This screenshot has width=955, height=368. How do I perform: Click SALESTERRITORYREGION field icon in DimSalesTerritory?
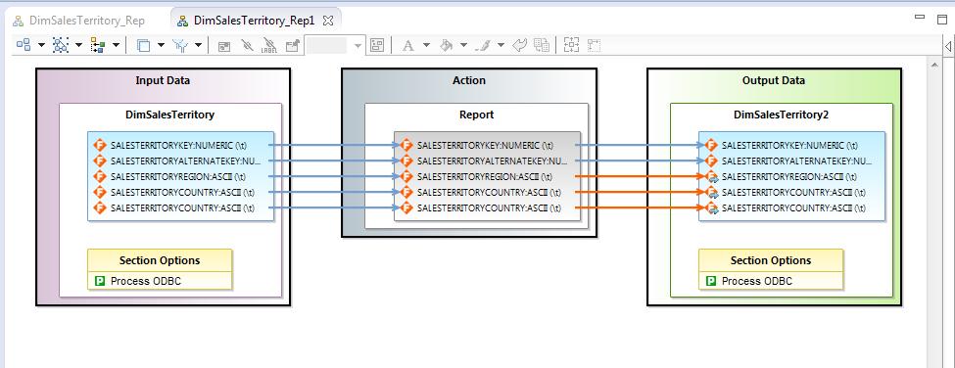tap(100, 176)
